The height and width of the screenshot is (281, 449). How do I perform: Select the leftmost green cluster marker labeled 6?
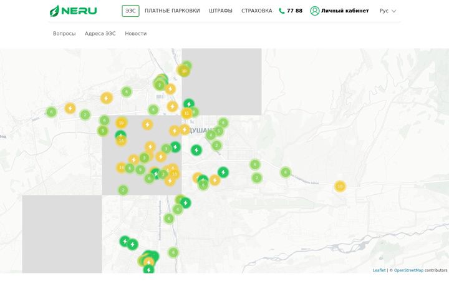click(x=52, y=112)
